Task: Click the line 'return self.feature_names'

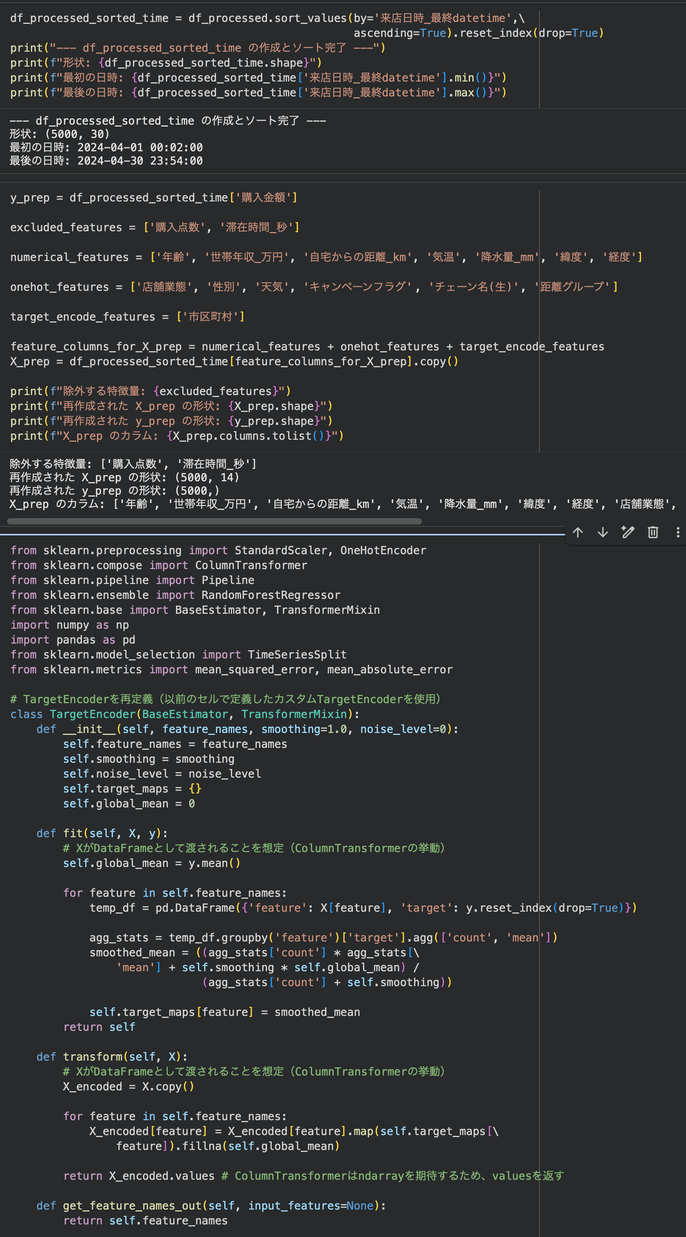Action: pyautogui.click(x=145, y=1220)
